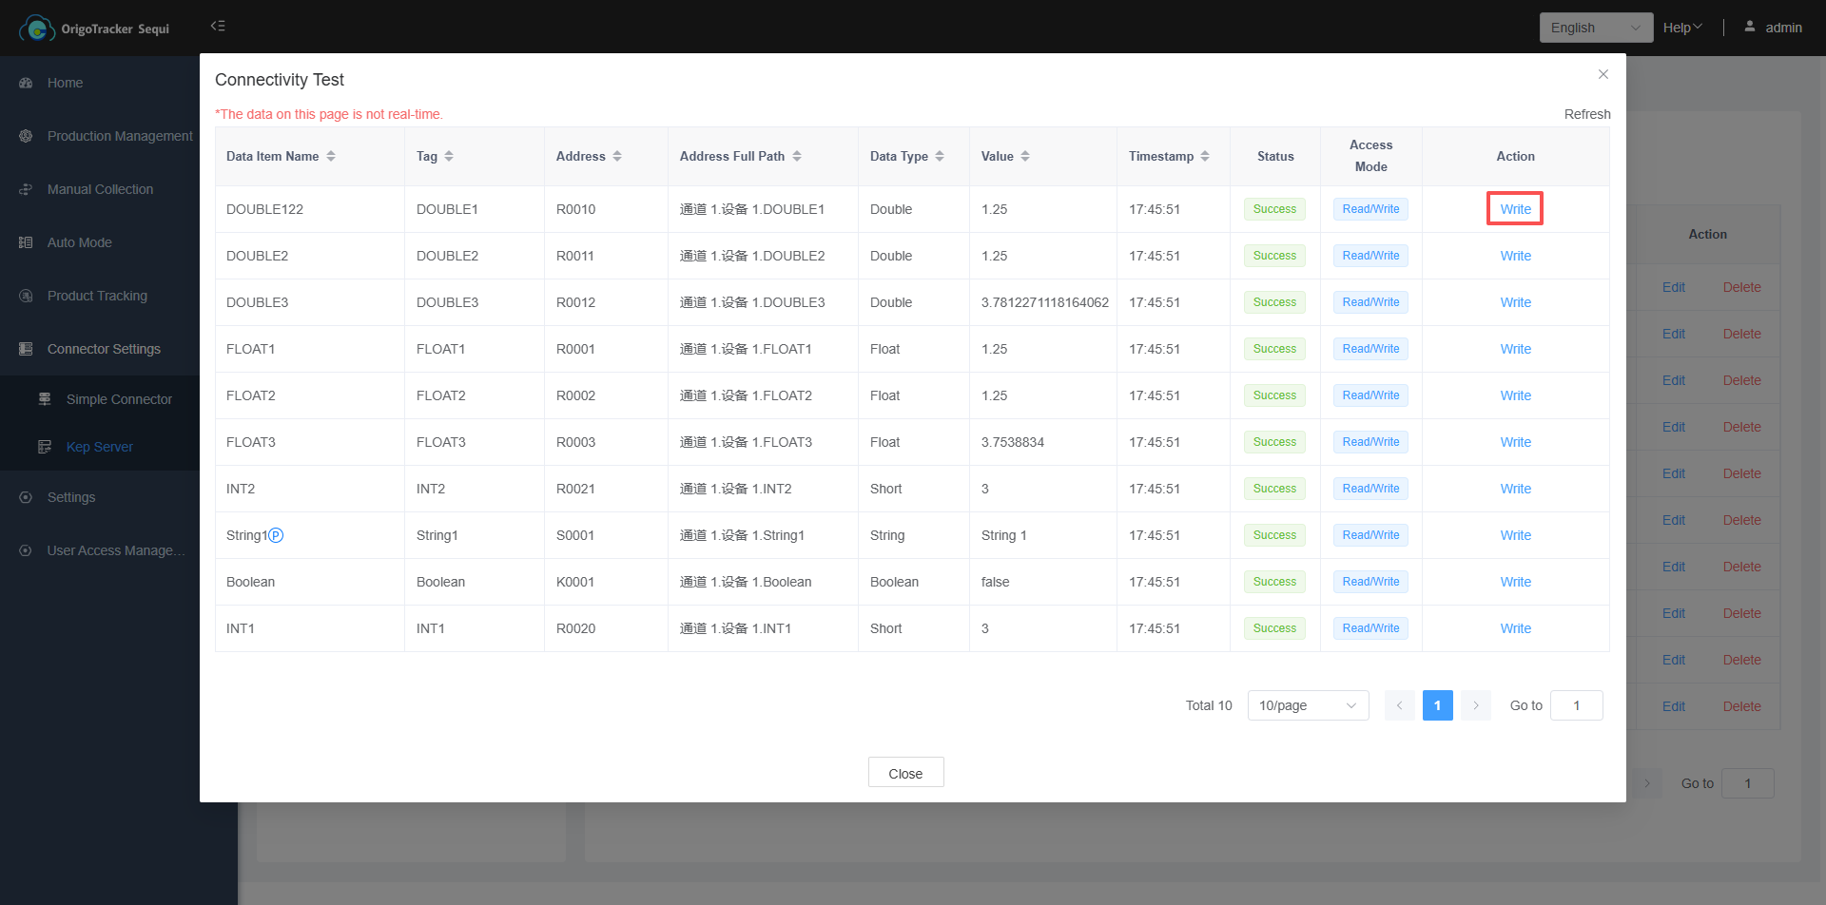Click Write for the DOUBLE122 row

[x=1515, y=209]
